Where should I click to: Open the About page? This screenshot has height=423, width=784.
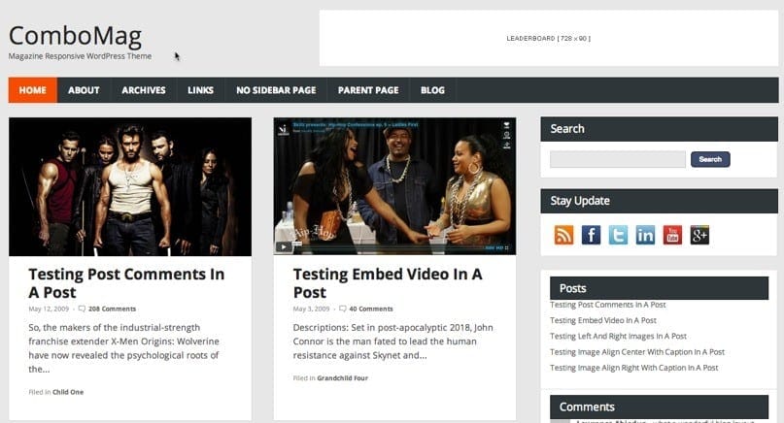point(84,90)
